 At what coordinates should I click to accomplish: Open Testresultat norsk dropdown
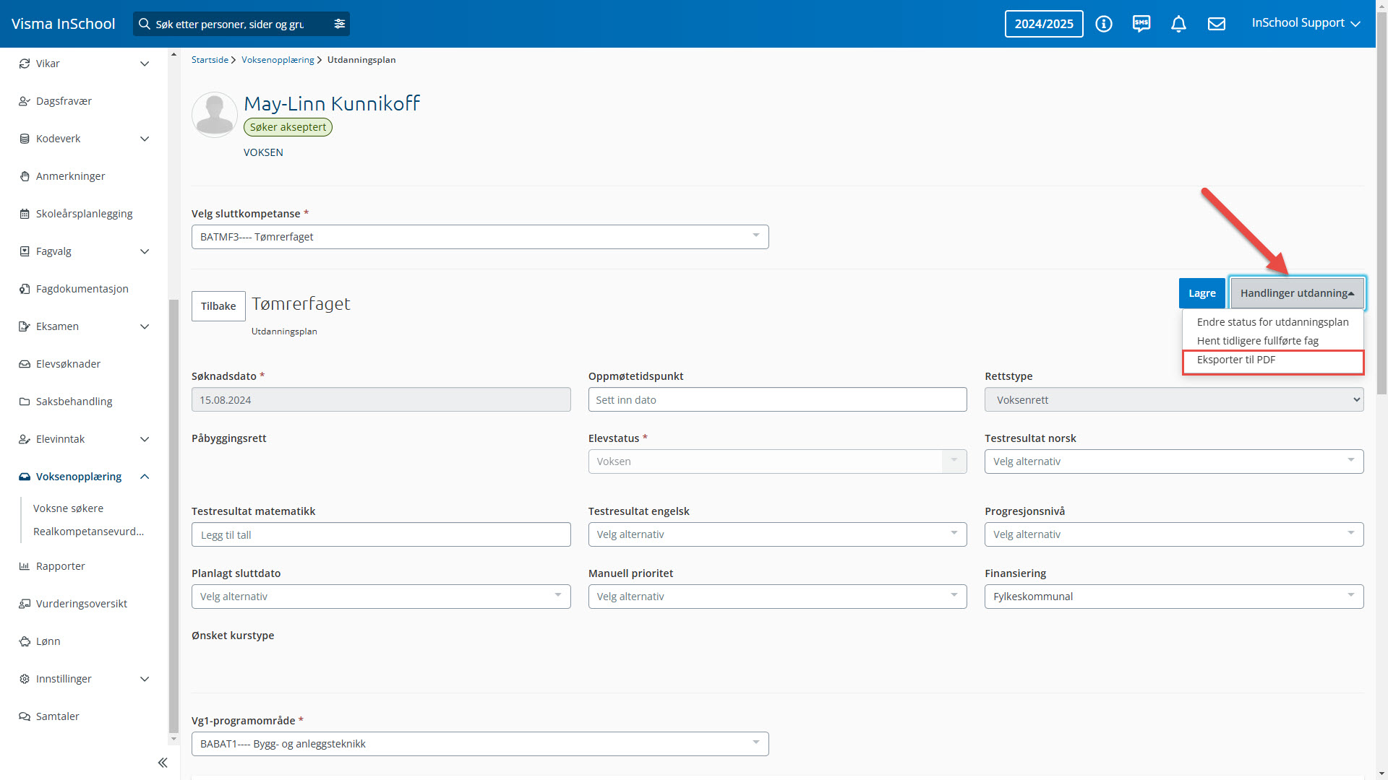point(1173,461)
